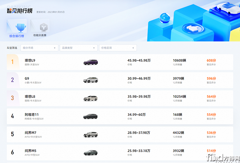The image size is (240, 163).
Task: Click the 3979辆 sales figure
Action: pos(179,78)
